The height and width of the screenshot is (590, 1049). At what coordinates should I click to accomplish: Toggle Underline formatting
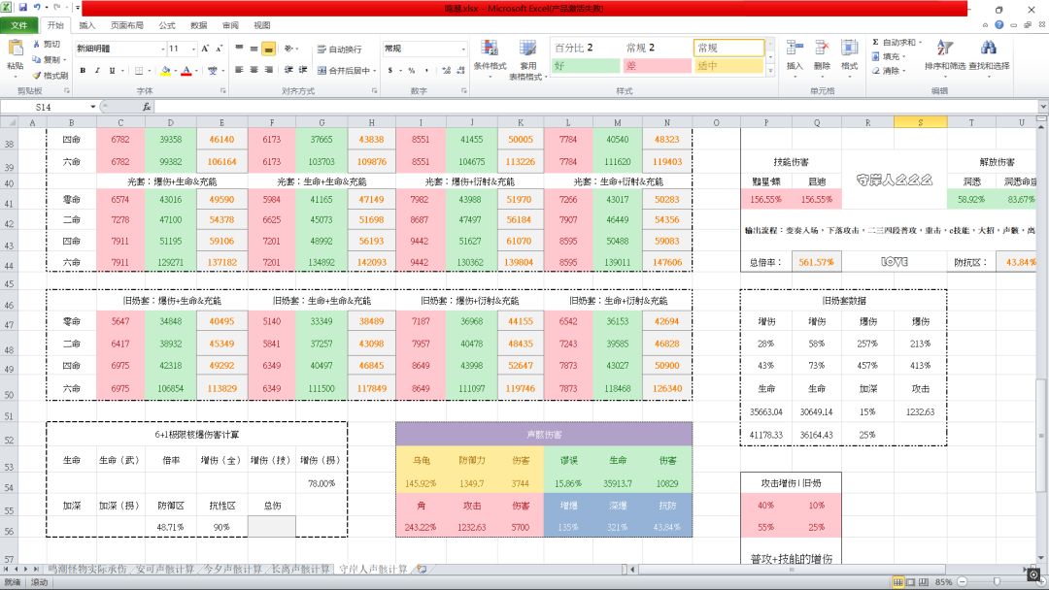(x=112, y=70)
